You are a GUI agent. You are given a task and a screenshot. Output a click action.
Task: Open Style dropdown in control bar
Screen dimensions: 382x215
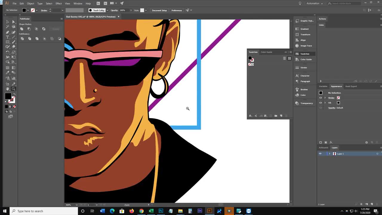pyautogui.click(x=146, y=10)
